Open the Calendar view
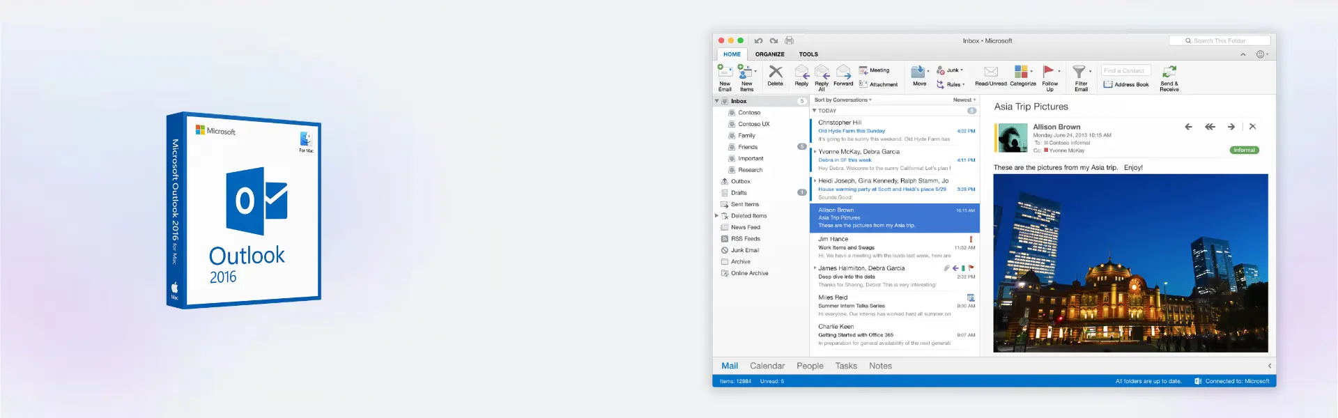Image resolution: width=1338 pixels, height=418 pixels. 767,366
